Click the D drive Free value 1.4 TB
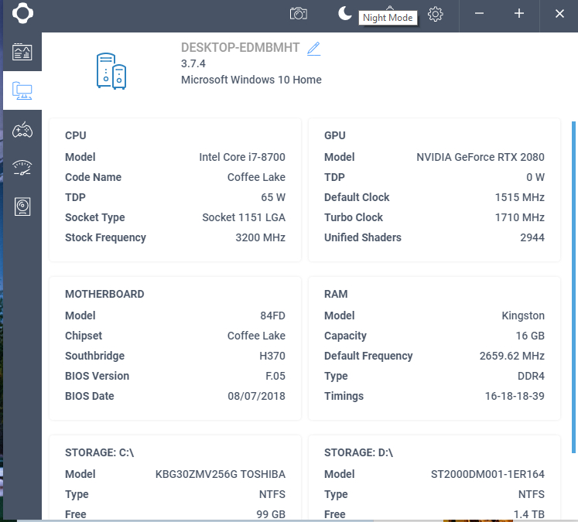 tap(529, 514)
